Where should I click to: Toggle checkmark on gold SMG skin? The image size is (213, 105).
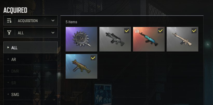click(93, 58)
